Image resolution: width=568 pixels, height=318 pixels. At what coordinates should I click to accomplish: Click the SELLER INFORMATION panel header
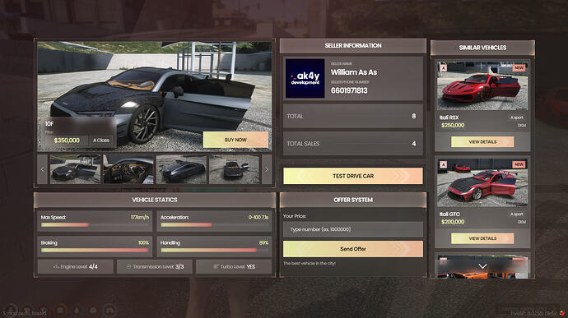click(x=353, y=45)
